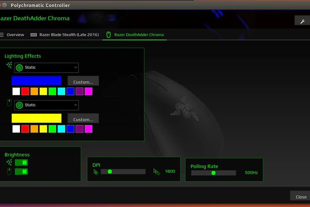
Task: Open the scroll wheel Static effect dropdown
Action: pos(47,105)
